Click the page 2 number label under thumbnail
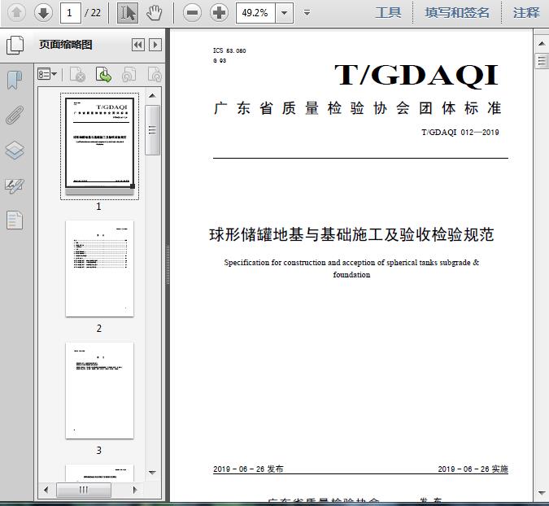This screenshot has width=549, height=506. coord(99,328)
